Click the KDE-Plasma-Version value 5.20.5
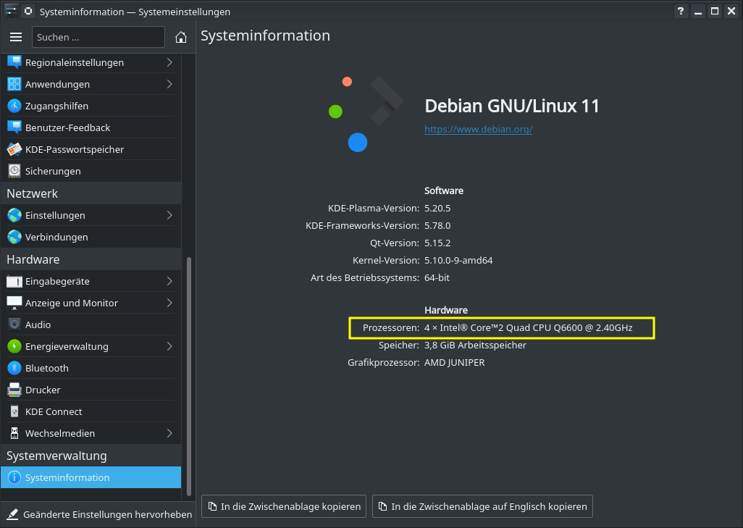The height and width of the screenshot is (528, 743). pyautogui.click(x=437, y=208)
